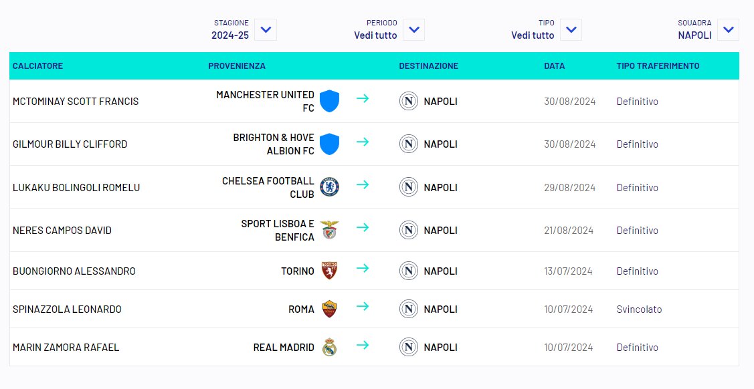Open the Stagione 2024-25 dropdown

(x=266, y=30)
